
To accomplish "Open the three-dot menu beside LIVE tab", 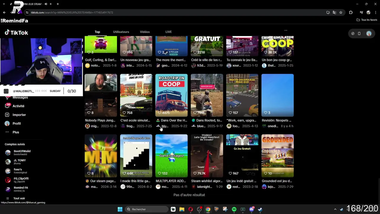I will point(286,30).
